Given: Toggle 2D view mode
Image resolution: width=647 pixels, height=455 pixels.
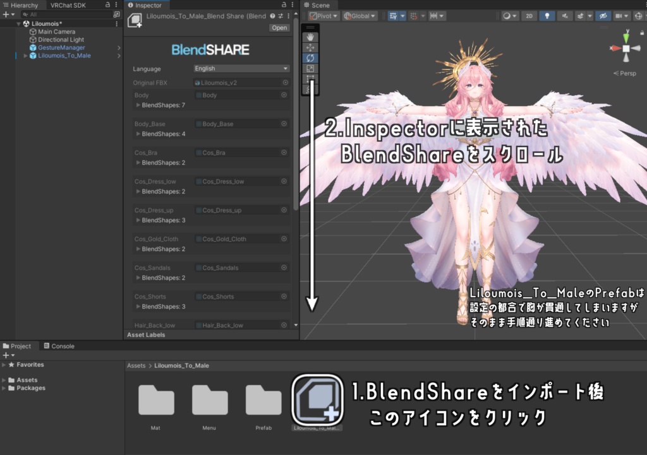Looking at the screenshot, I should point(529,16).
